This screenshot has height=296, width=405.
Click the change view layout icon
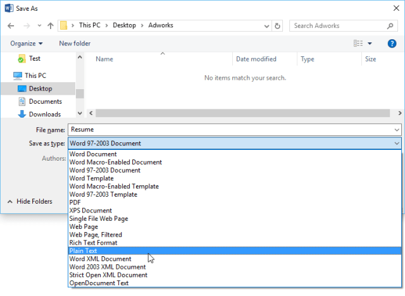coord(358,43)
